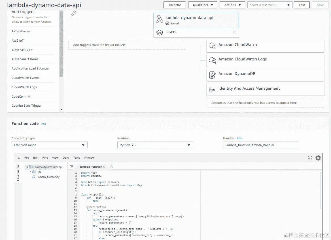The height and width of the screenshot is (240, 331).
Task: Click the triggers list scrollbar thumb
Action: [61, 43]
